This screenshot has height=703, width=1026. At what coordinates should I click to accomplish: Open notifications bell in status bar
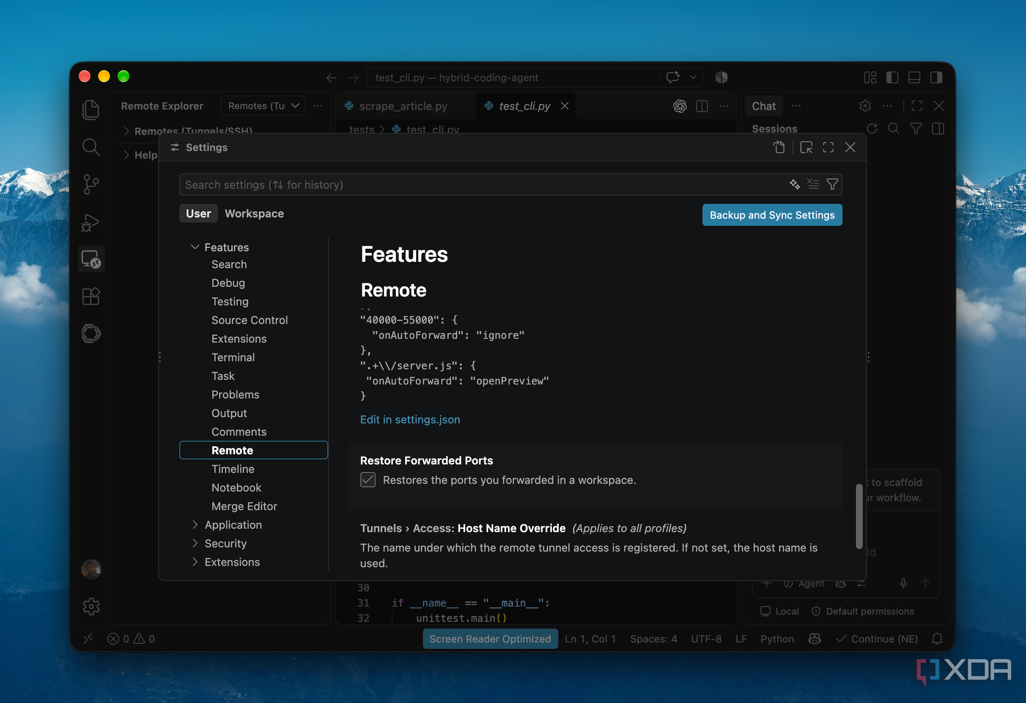point(937,639)
